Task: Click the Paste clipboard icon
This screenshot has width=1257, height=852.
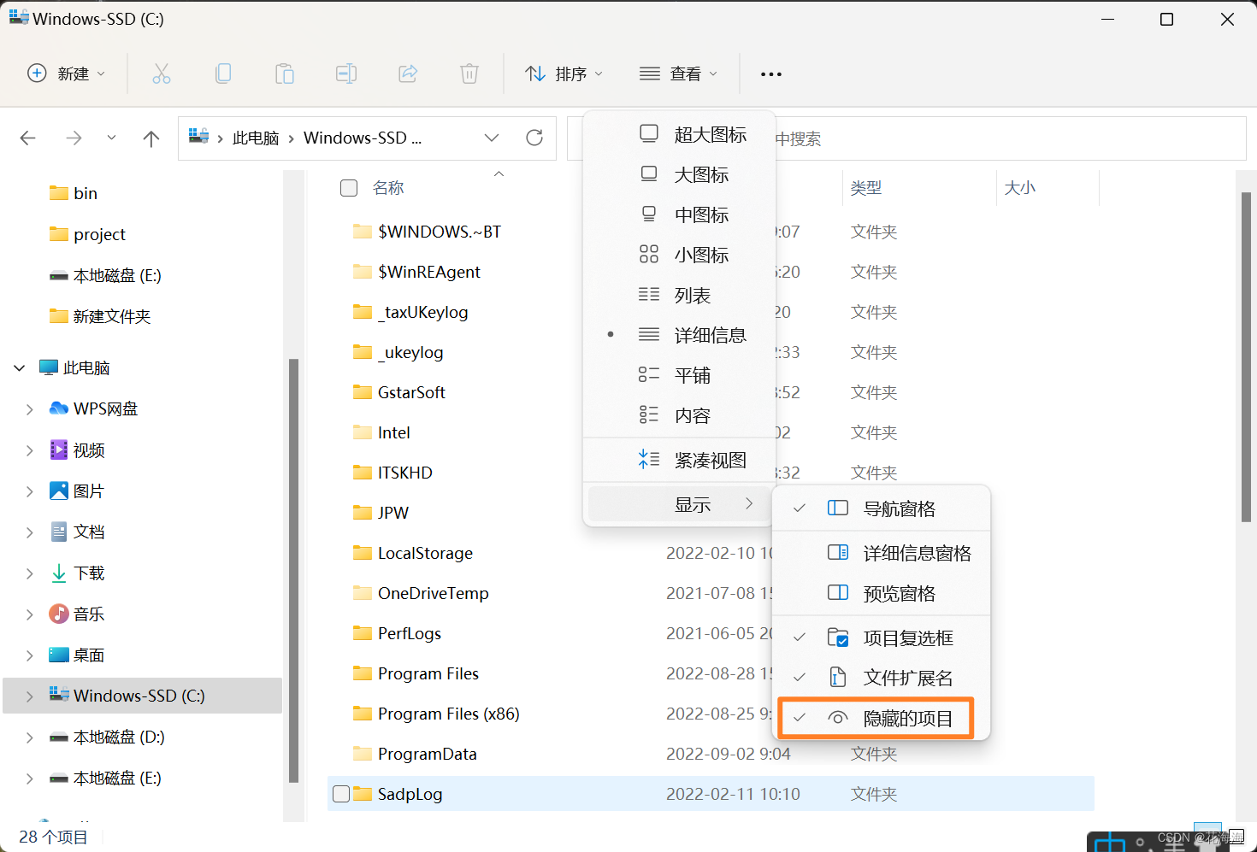Action: coord(285,73)
